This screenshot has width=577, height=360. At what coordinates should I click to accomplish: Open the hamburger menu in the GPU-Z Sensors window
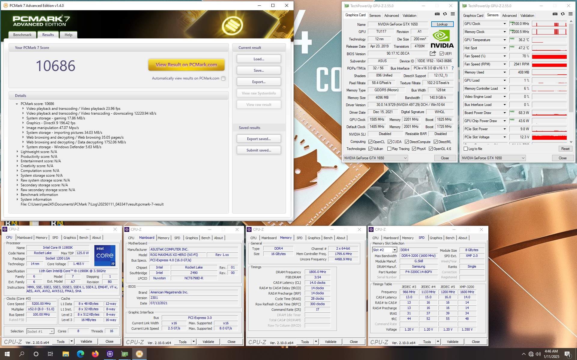coord(571,14)
